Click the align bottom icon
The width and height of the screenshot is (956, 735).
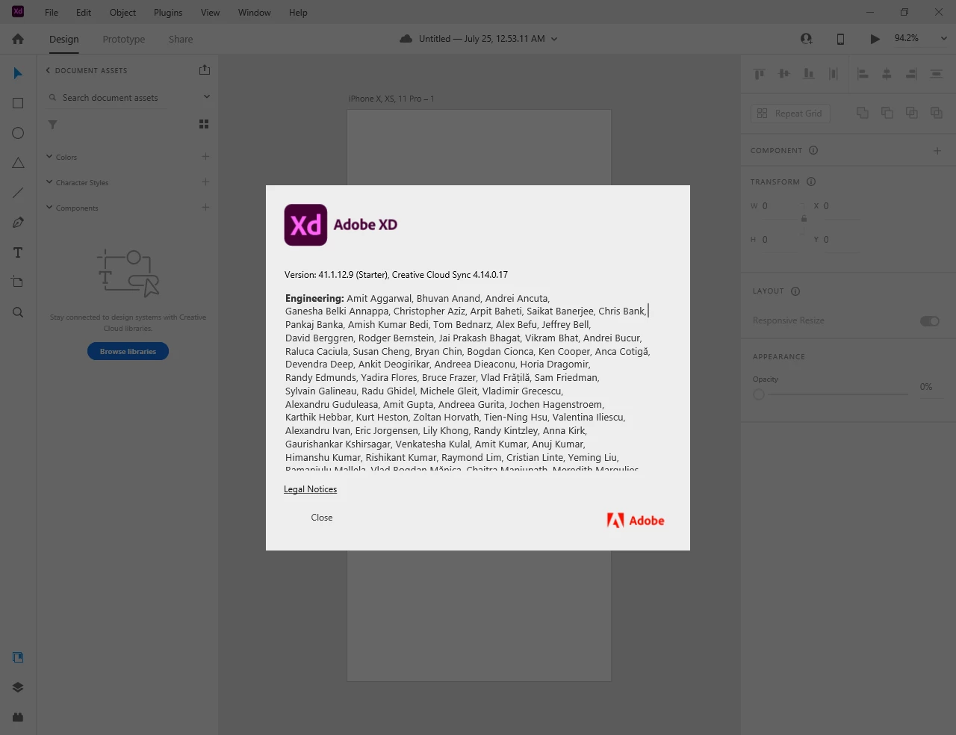[x=809, y=73]
